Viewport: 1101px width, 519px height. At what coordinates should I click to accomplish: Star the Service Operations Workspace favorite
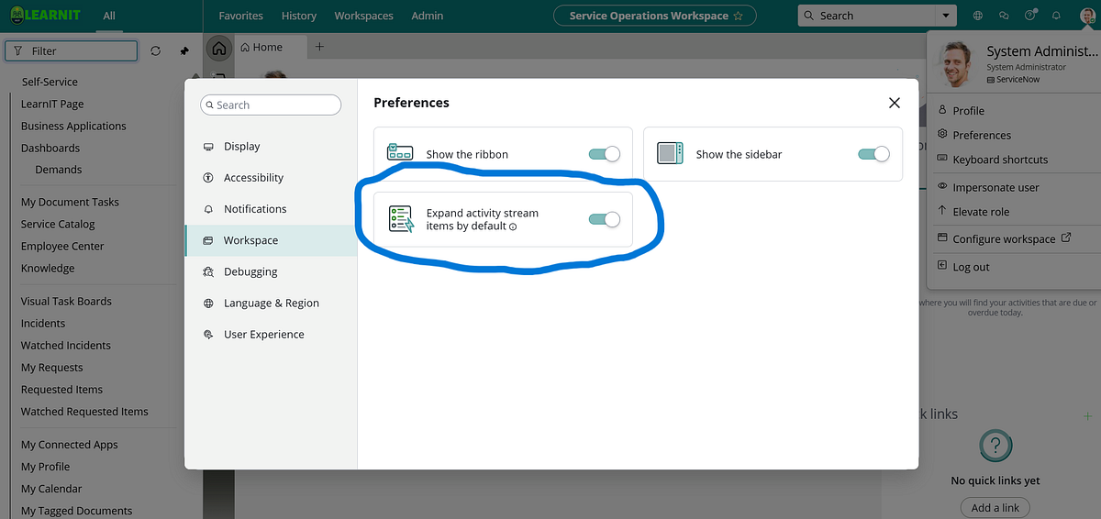738,16
